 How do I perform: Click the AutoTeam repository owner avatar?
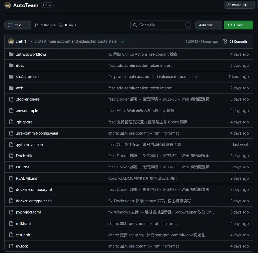tap(7, 5)
